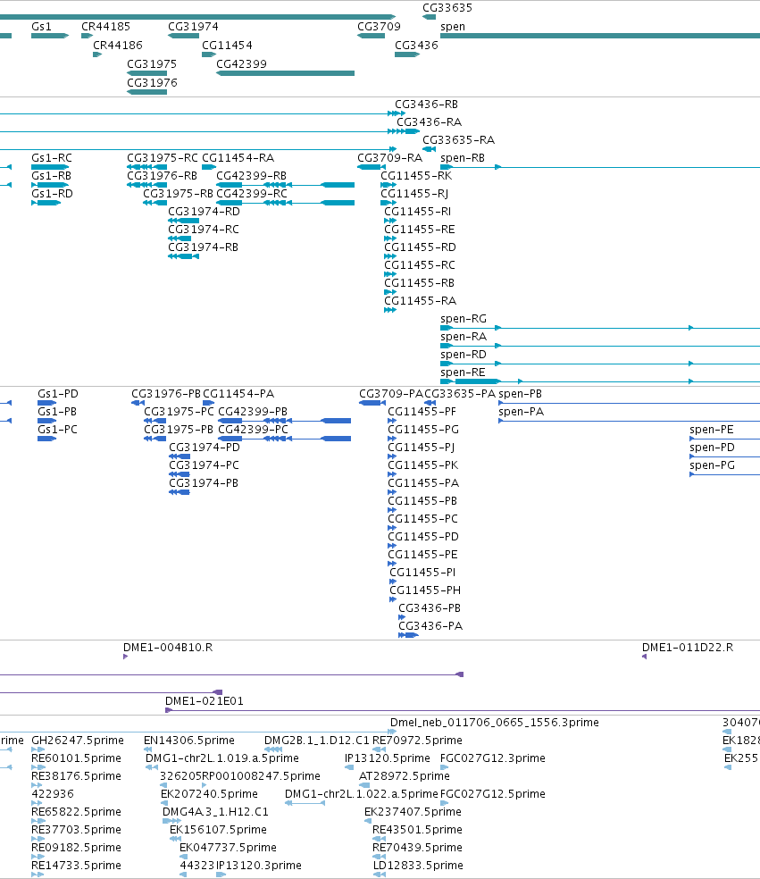The image size is (760, 879).
Task: Click protein spen-PB label
Action: click(x=520, y=394)
